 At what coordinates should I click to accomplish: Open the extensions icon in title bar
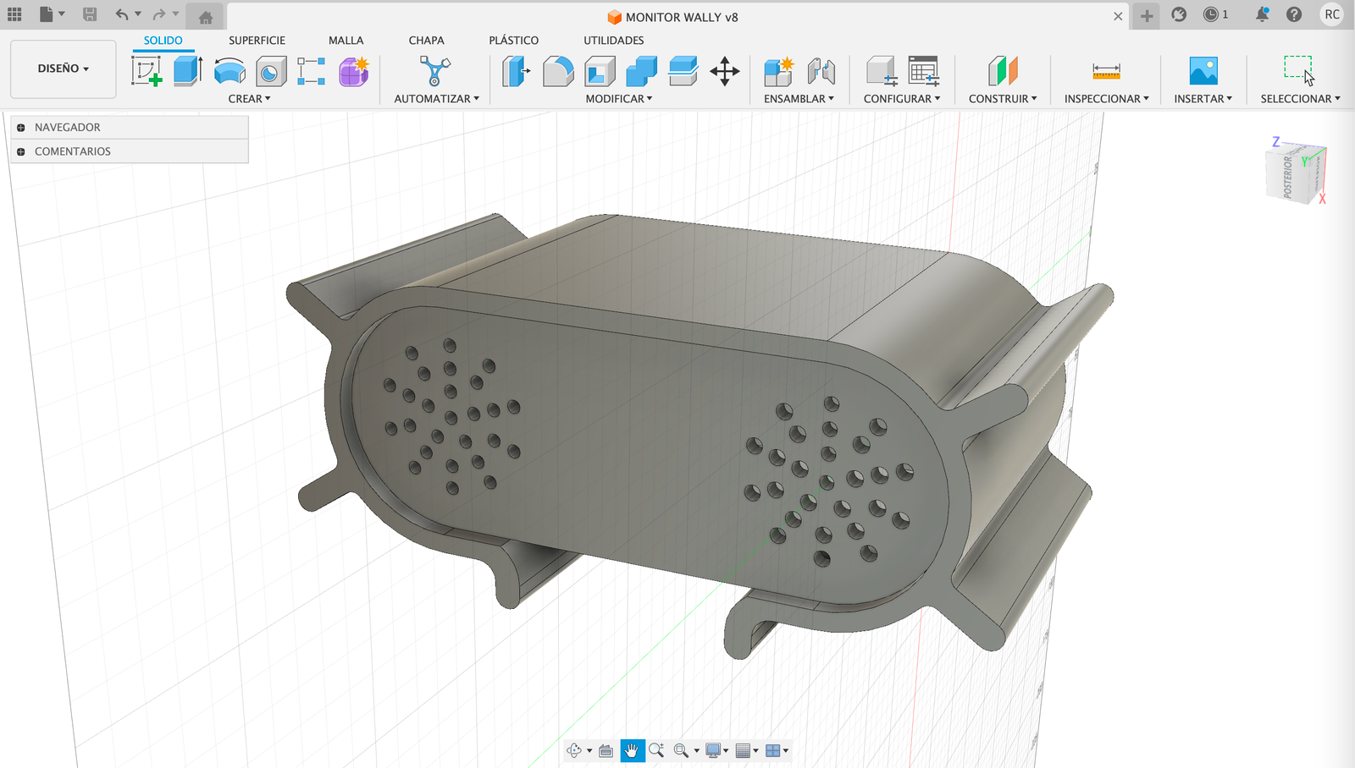coord(1179,14)
